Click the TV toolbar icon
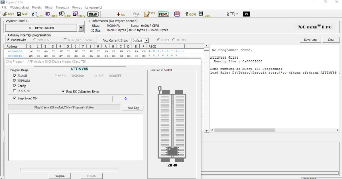Screen dimensions: 342x179 click(247, 14)
